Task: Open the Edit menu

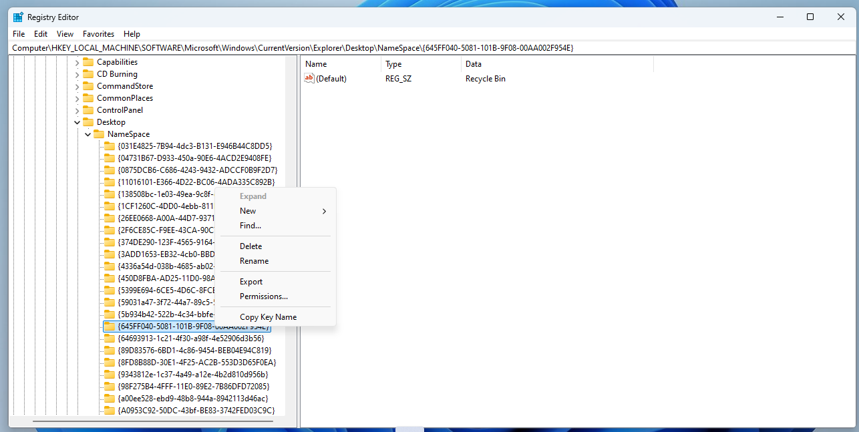Action: click(41, 34)
